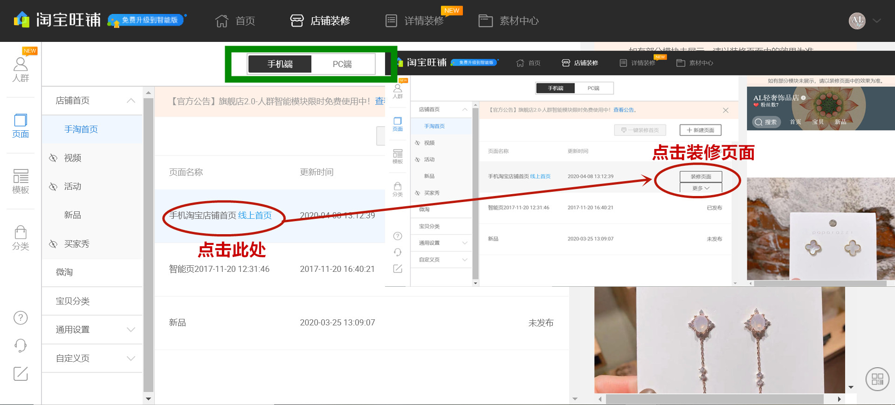Click the preview panel vertical scrollbar down arrow
895x405 pixels.
(x=851, y=387)
